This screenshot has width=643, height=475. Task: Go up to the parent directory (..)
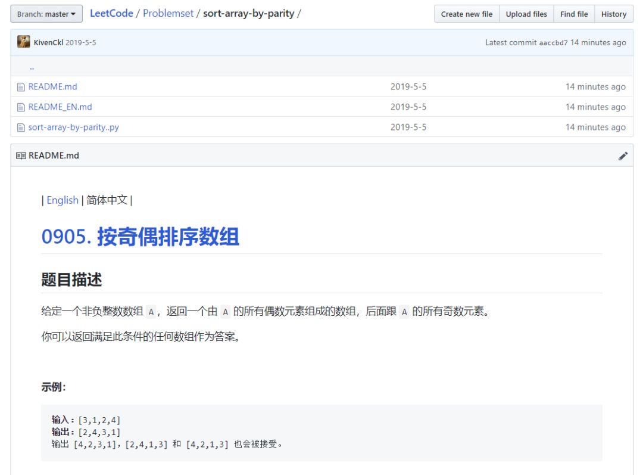click(32, 67)
